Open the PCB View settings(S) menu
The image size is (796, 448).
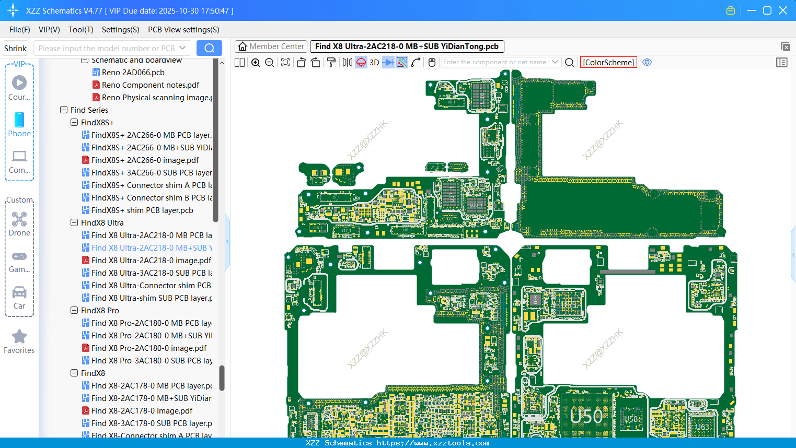tap(183, 30)
